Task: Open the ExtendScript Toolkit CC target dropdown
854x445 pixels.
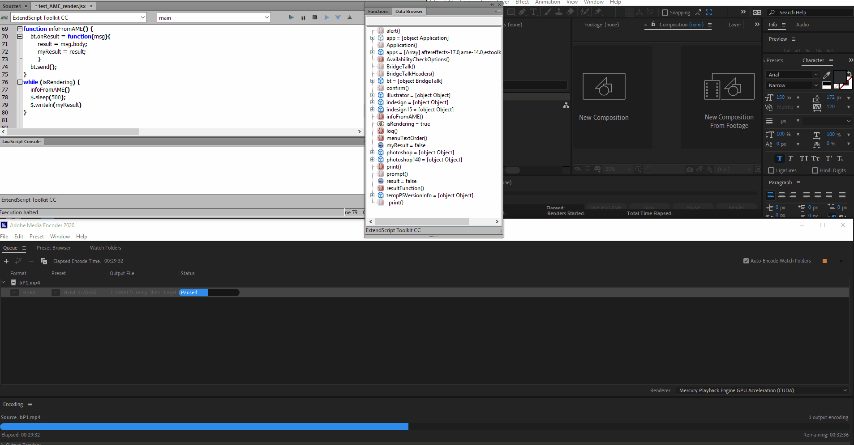Action: 78,17
